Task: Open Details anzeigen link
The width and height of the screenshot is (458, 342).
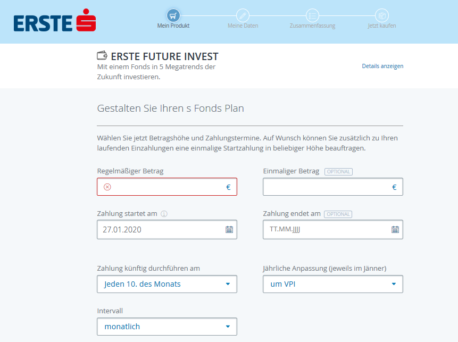Action: point(382,66)
